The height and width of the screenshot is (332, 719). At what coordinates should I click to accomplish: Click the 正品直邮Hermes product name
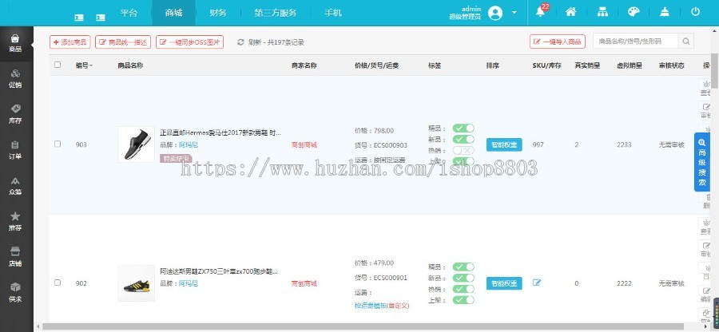[x=220, y=132]
